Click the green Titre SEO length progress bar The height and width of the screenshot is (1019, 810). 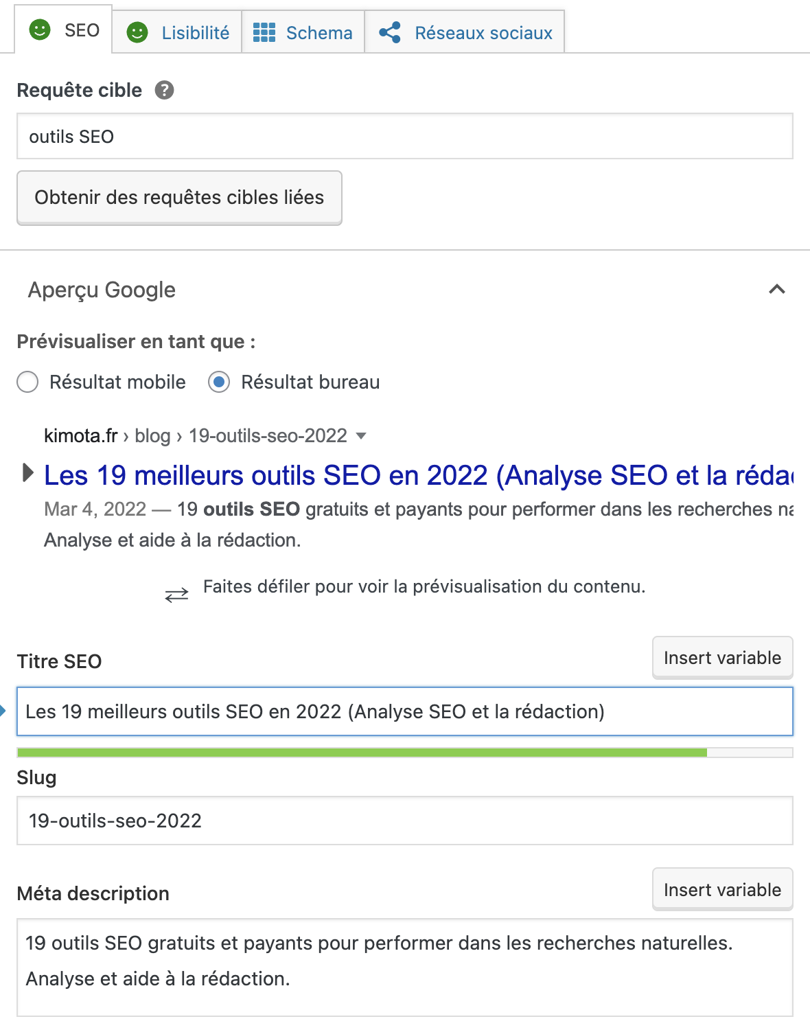pyautogui.click(x=362, y=753)
